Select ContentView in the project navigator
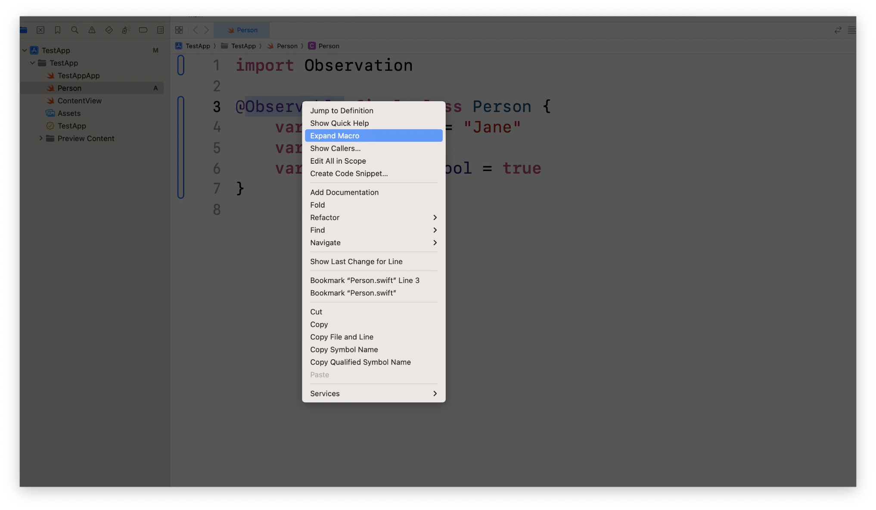 (79, 101)
